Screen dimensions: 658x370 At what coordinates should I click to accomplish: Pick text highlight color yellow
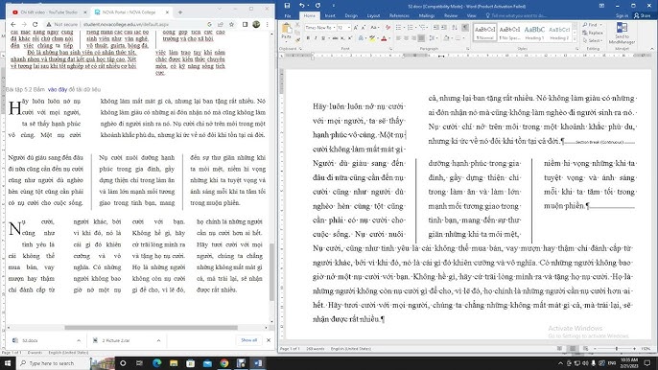(371, 38)
